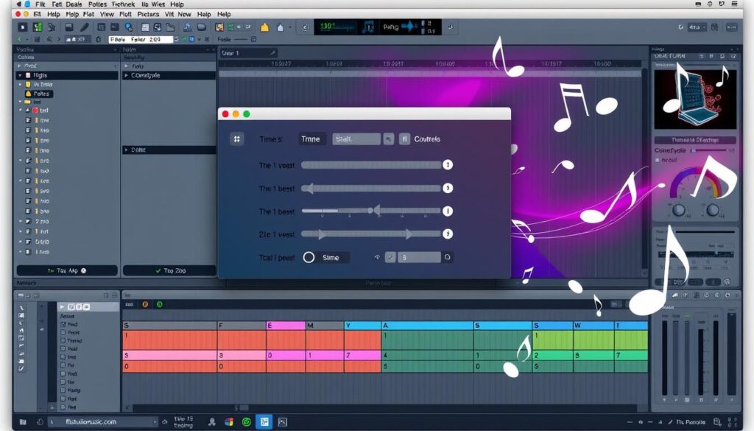Open the grid layout icon in the dialog header

tap(237, 139)
